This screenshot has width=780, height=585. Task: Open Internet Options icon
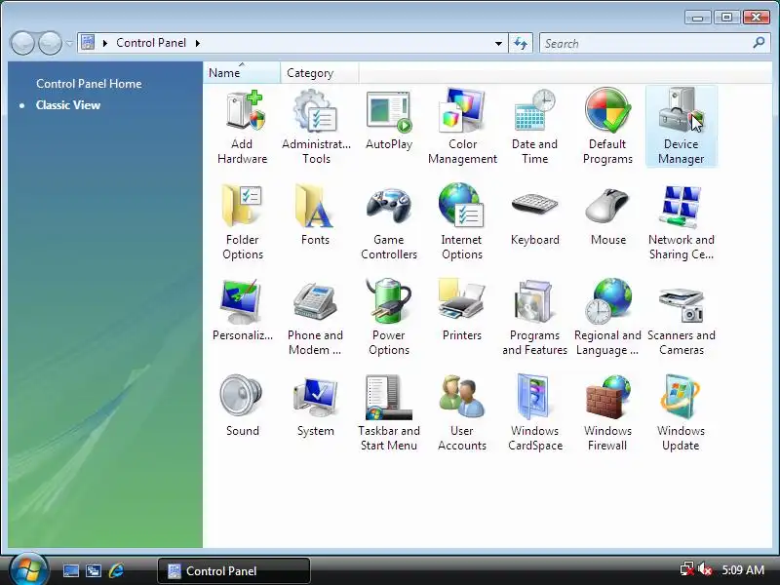pos(461,222)
